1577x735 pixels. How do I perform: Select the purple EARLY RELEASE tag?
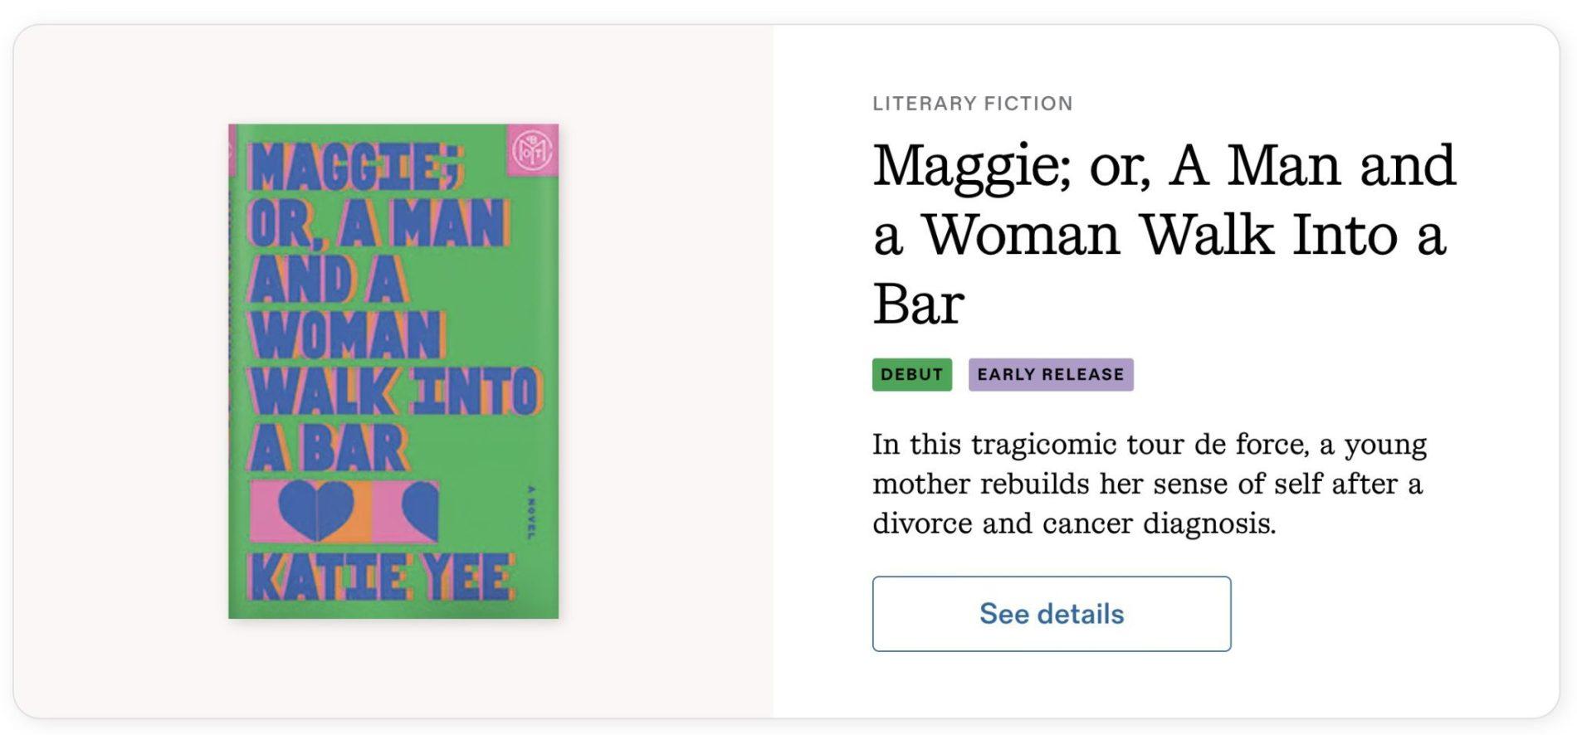[1050, 374]
